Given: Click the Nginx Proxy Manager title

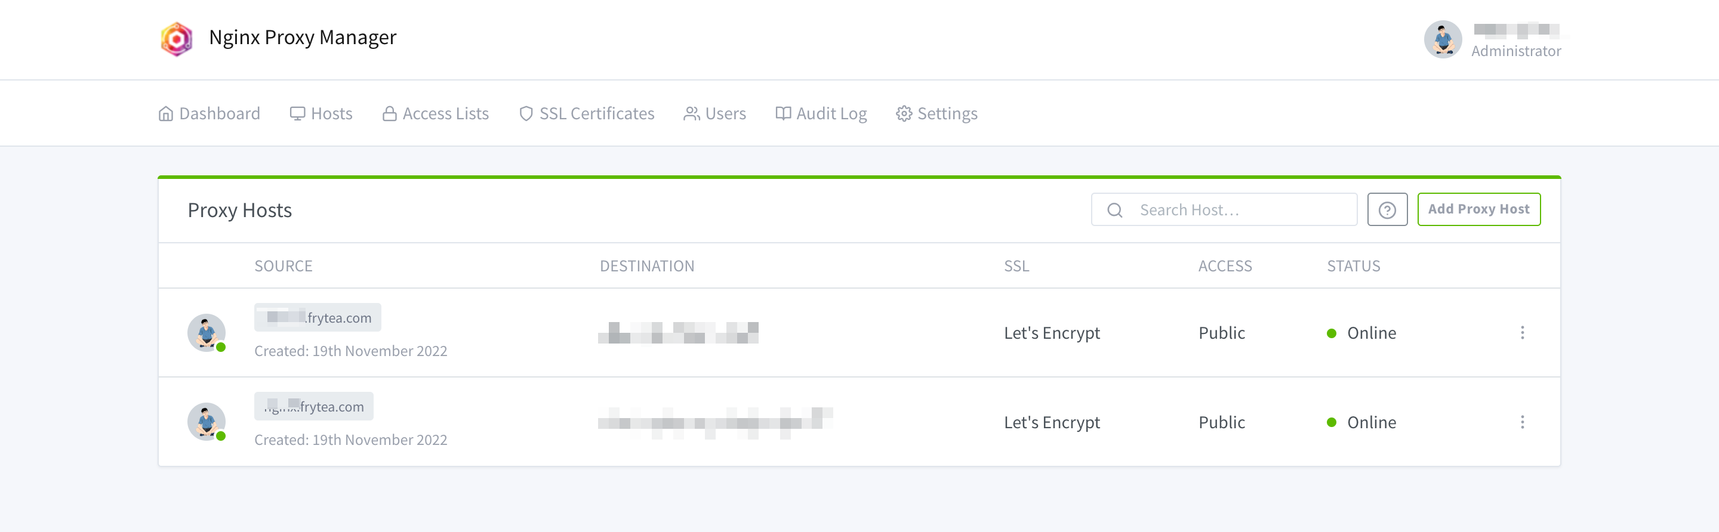Looking at the screenshot, I should 302,38.
